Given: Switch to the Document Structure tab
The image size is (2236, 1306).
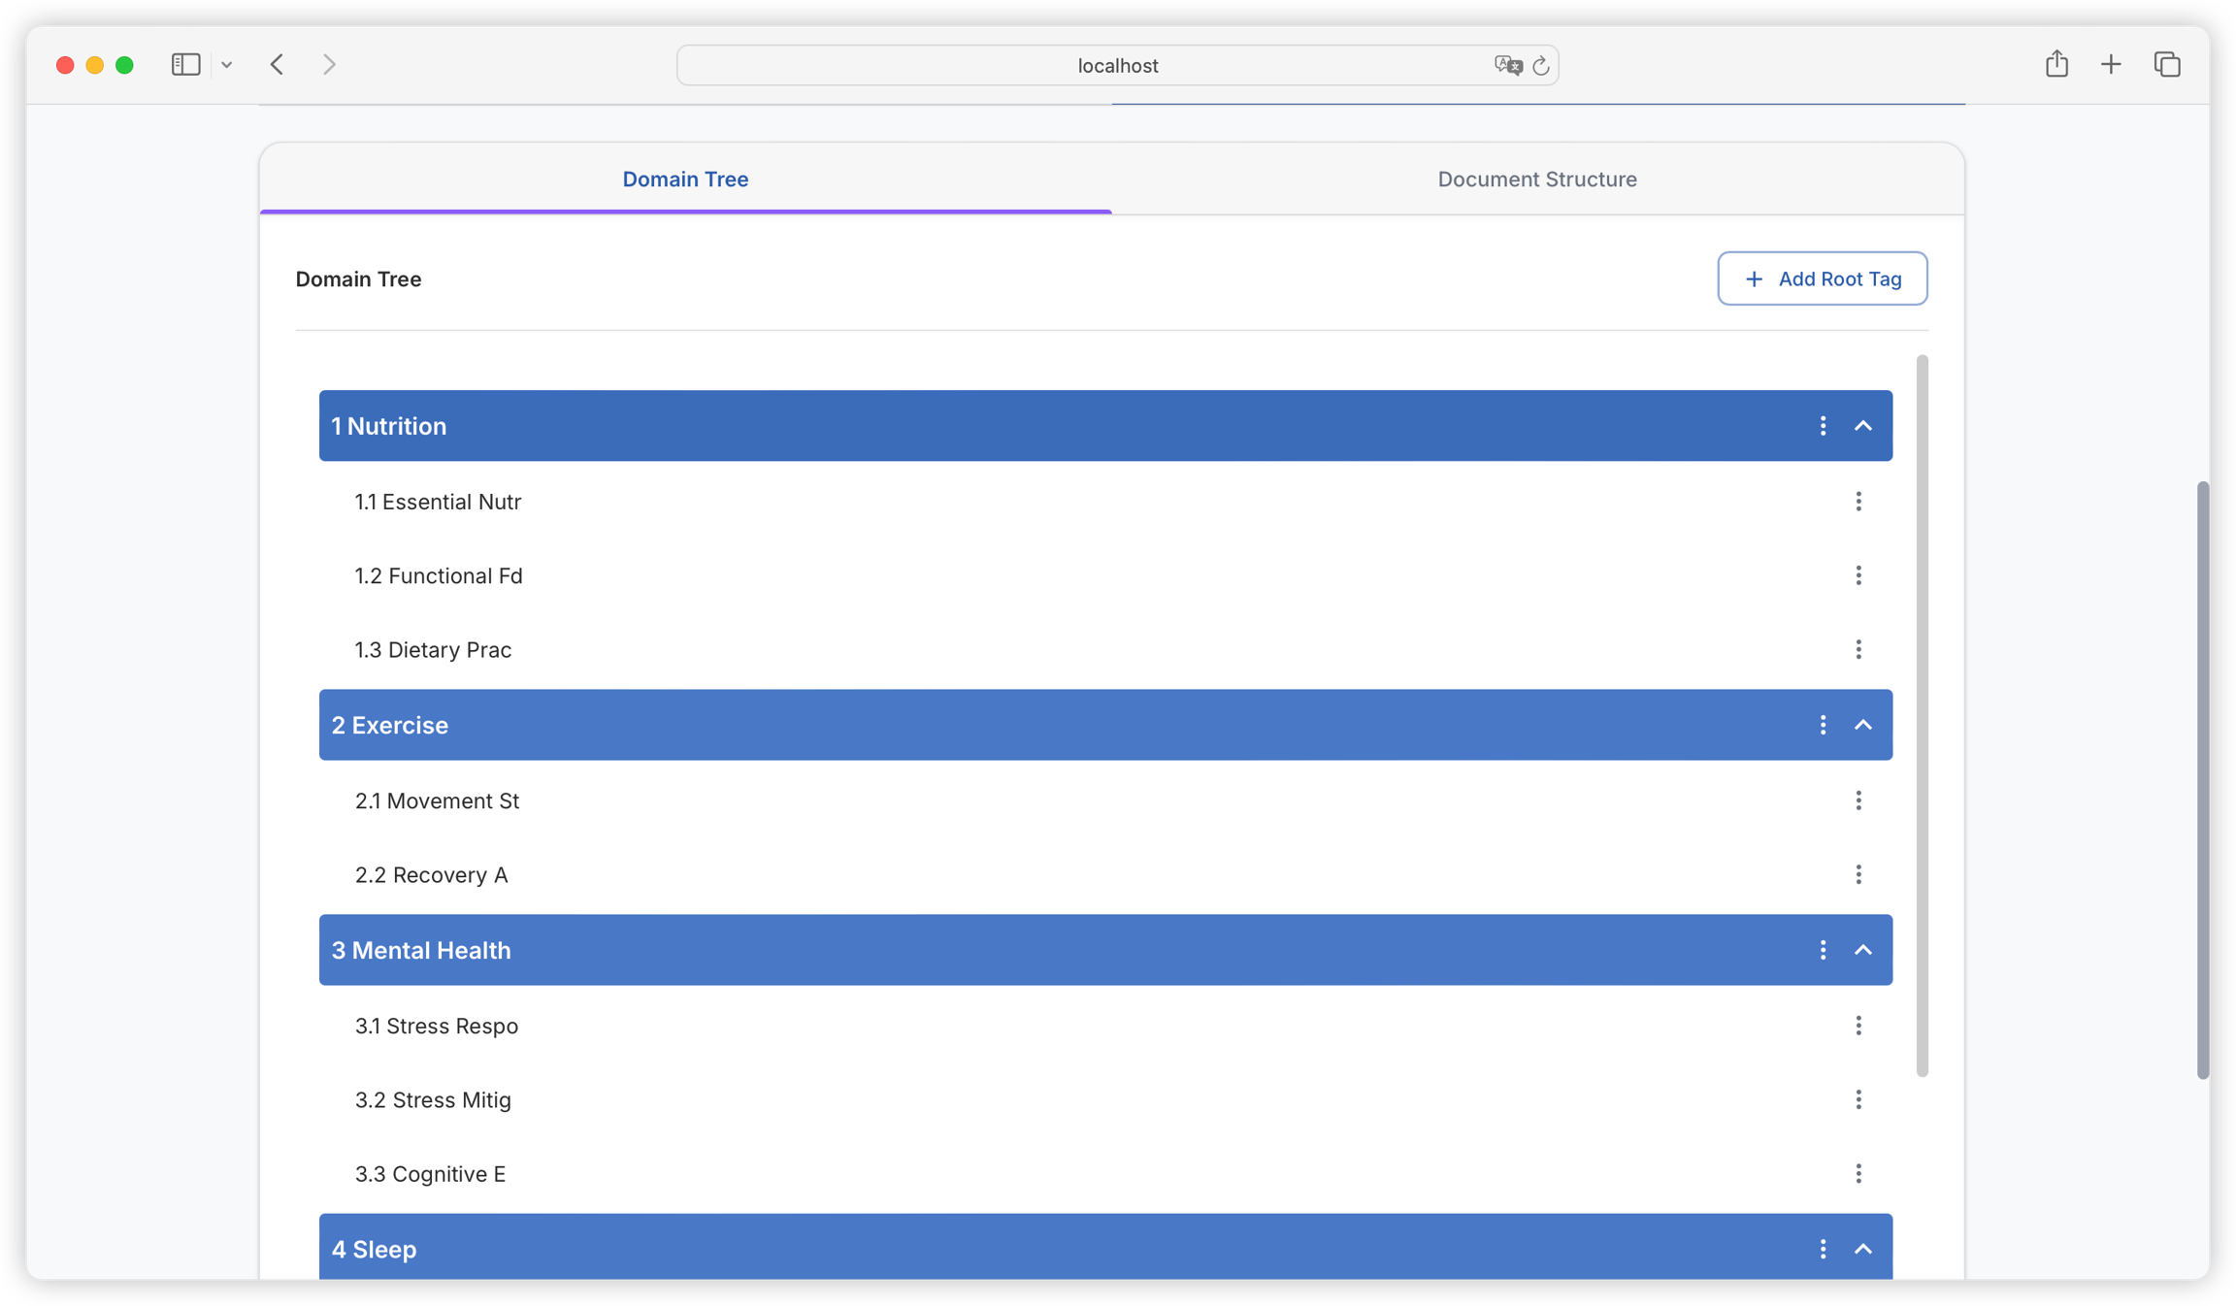Looking at the screenshot, I should 1536,180.
